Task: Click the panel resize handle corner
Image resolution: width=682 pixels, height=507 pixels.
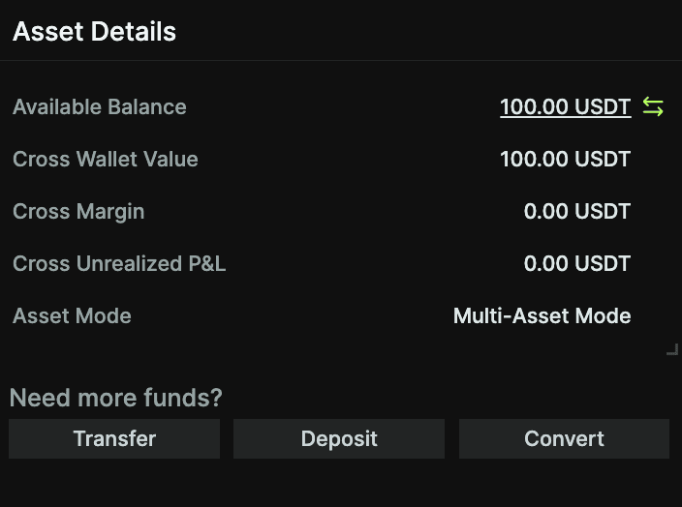Action: point(672,349)
